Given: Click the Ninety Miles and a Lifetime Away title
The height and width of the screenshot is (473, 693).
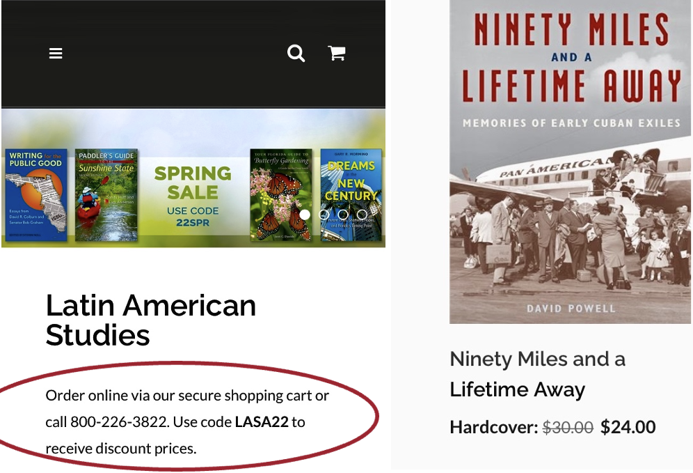Looking at the screenshot, I should point(536,374).
